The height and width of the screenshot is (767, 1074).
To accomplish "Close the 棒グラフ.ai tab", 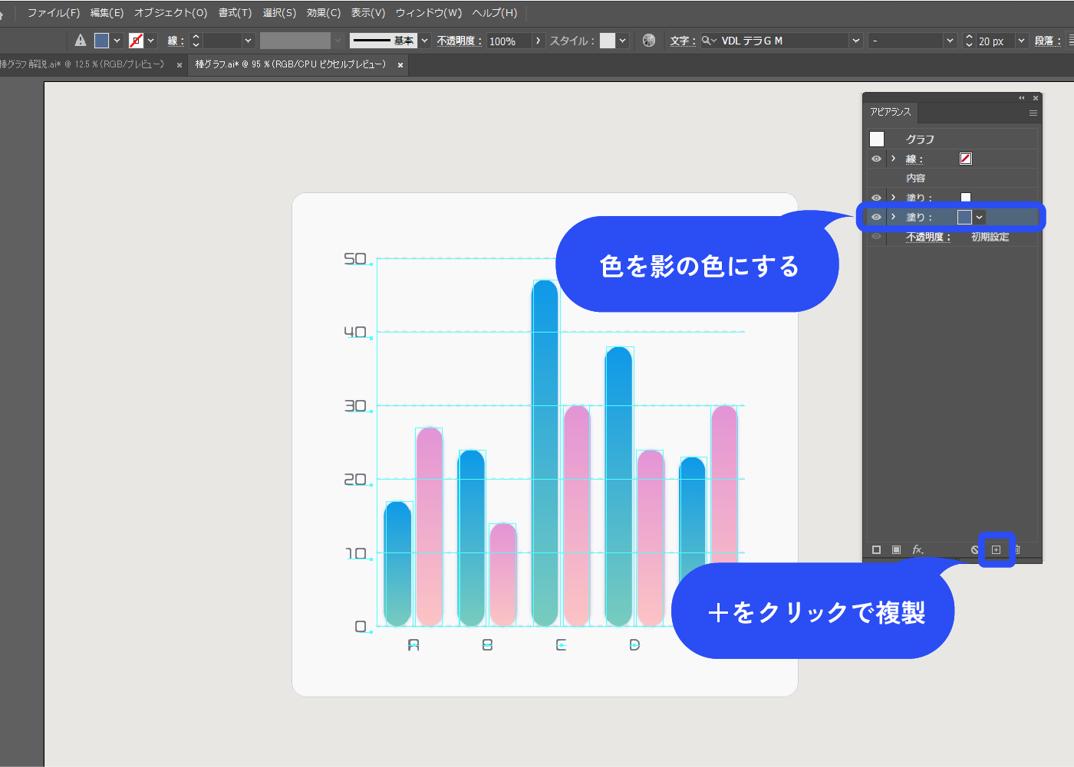I will pos(400,65).
